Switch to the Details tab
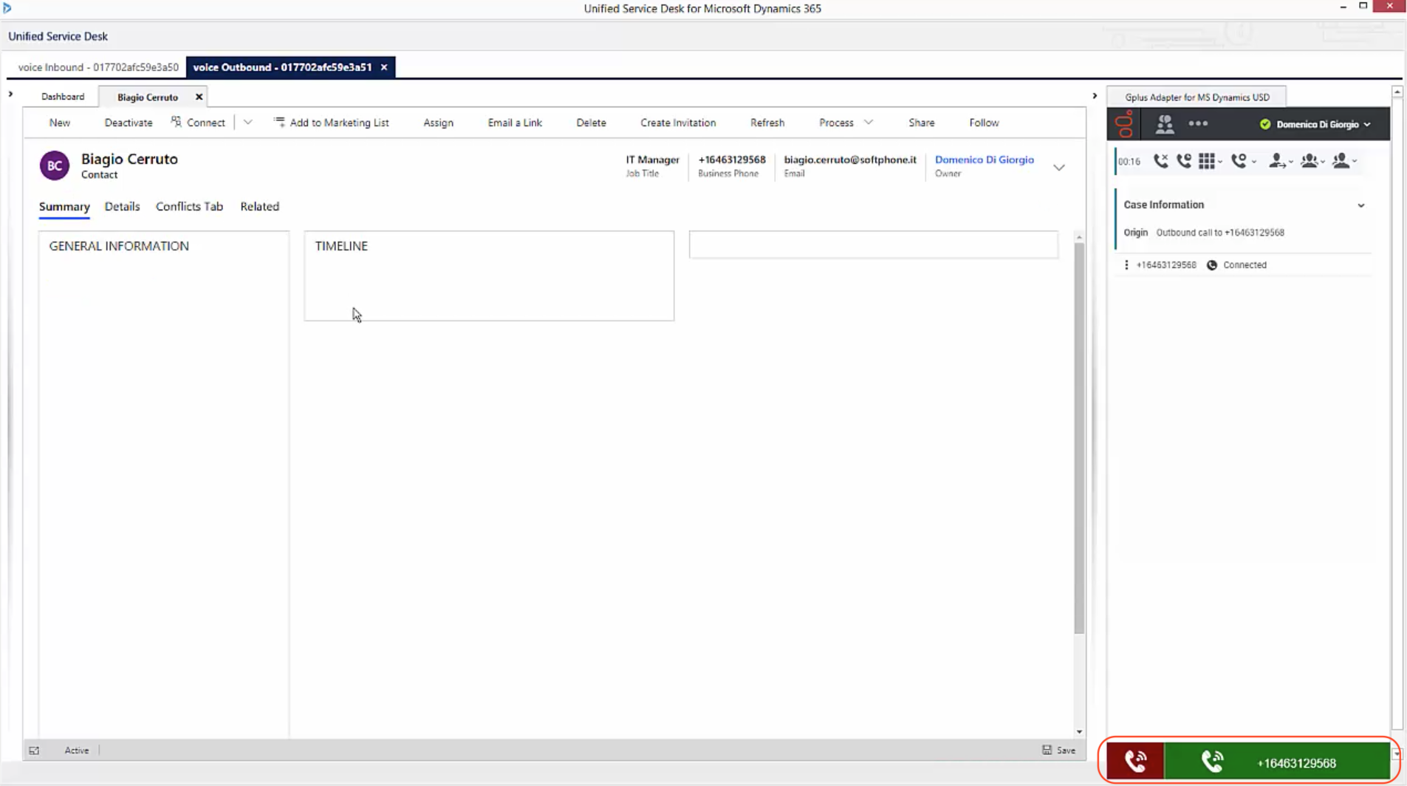Screen dimensions: 1407x786 tap(122, 207)
